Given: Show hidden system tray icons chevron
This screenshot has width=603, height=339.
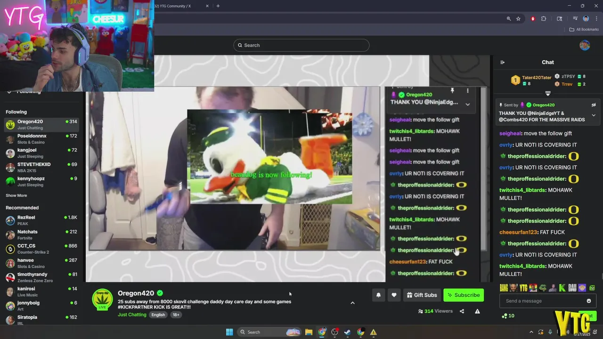Looking at the screenshot, I should click(532, 332).
